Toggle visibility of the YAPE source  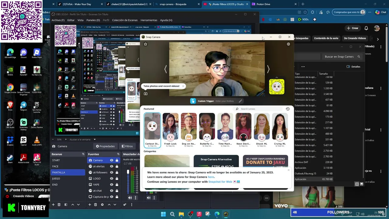[x=112, y=185]
